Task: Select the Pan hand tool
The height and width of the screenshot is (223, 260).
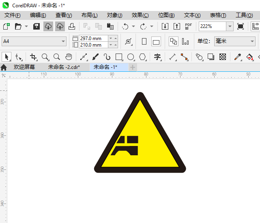Action: (69, 57)
